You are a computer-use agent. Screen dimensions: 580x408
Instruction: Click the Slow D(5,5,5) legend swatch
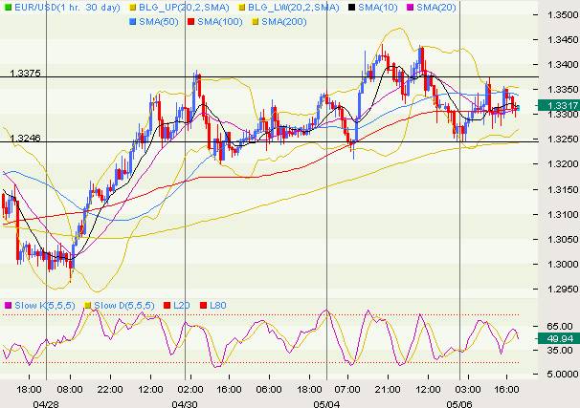coord(88,306)
